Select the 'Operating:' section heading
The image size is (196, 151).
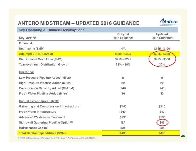pyautogui.click(x=27, y=72)
